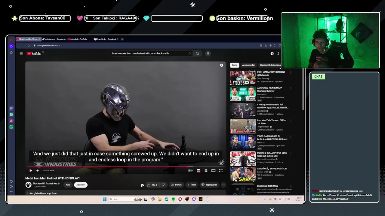The image size is (385, 216).
Task: Go back with the browser back arrow
Action: coord(18,46)
